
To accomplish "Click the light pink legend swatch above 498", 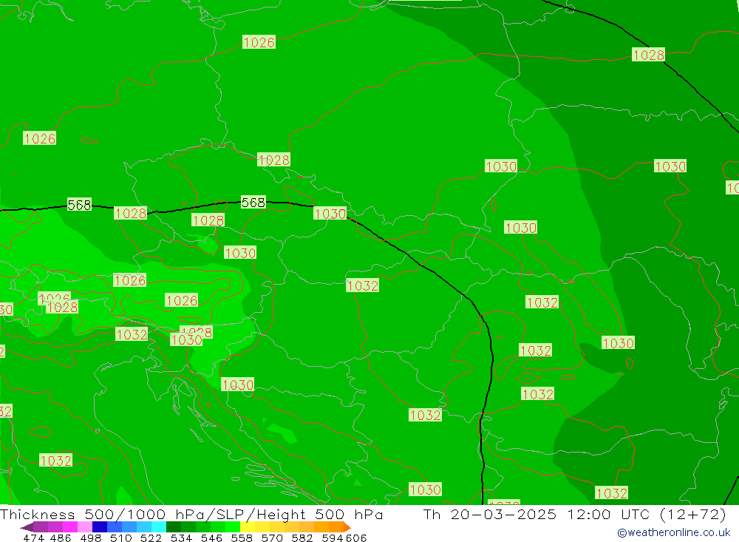I will click(85, 527).
